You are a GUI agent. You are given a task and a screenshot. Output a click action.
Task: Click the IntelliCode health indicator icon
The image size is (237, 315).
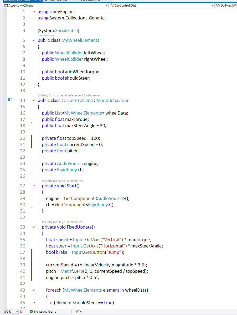point(21,312)
